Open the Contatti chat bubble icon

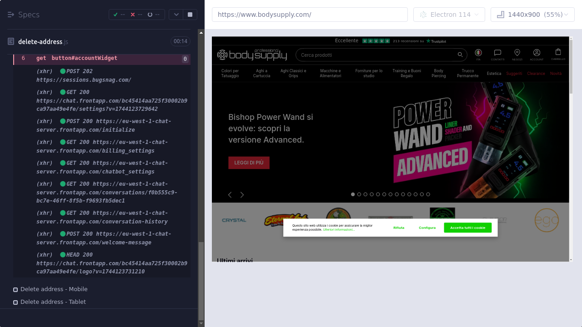click(497, 54)
